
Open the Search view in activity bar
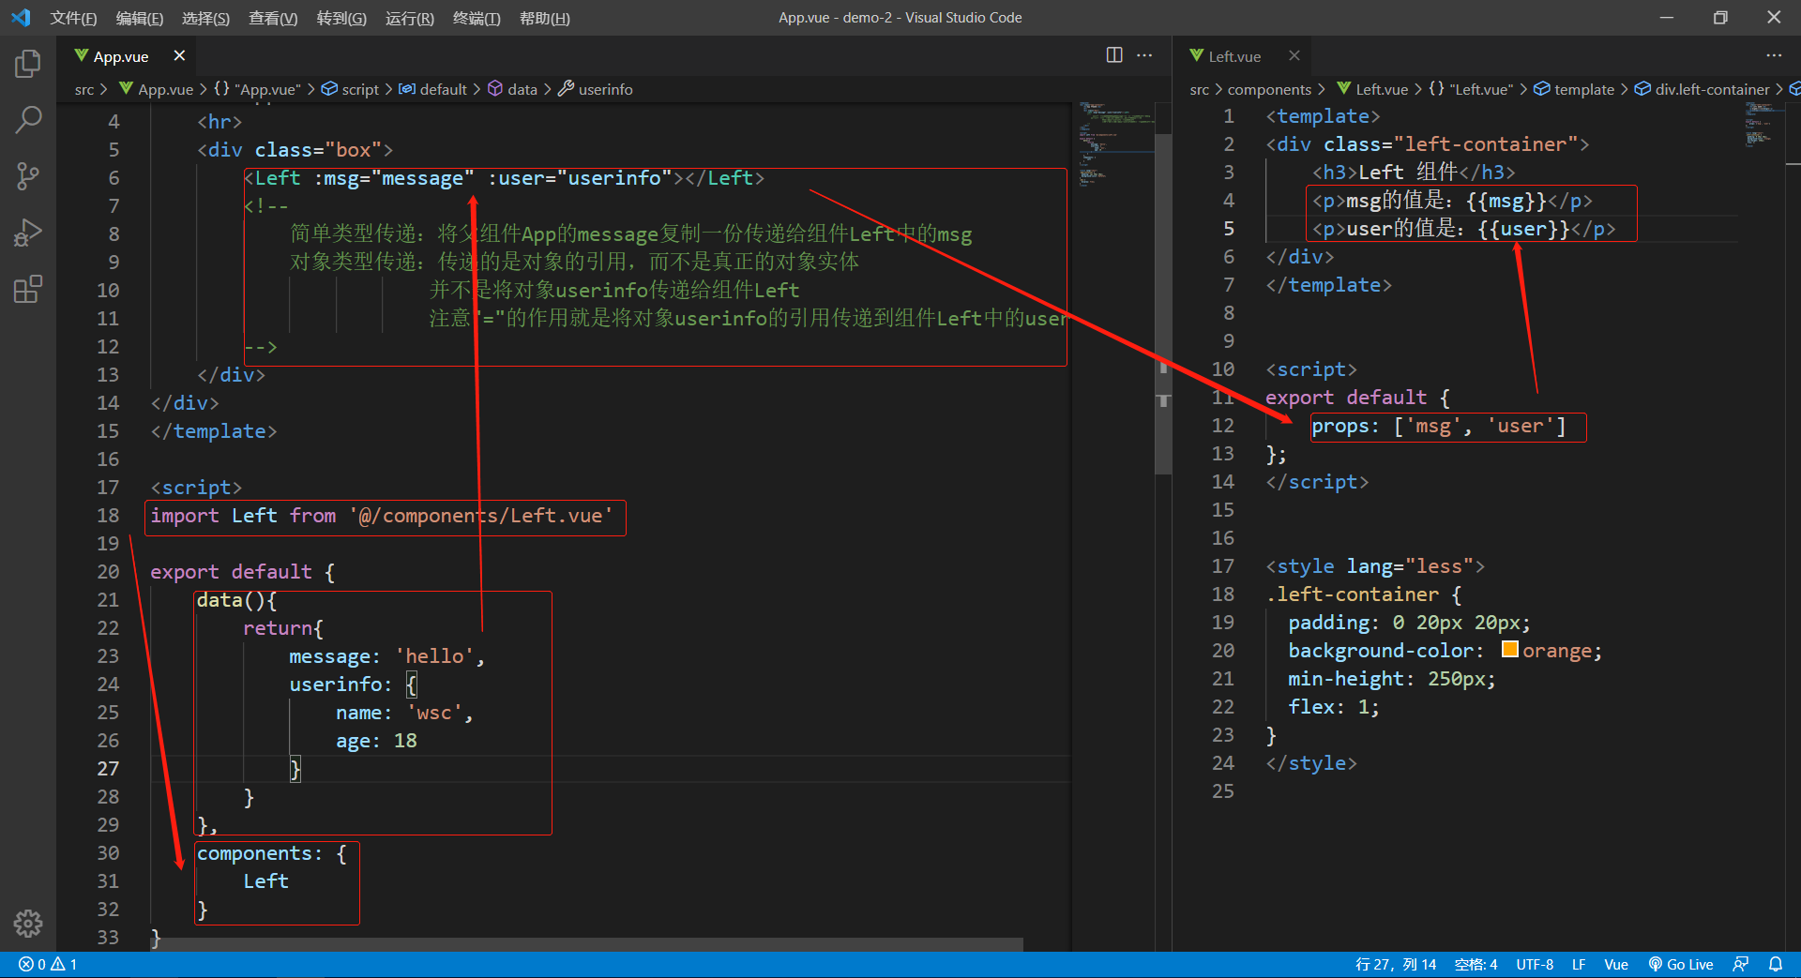tap(28, 120)
